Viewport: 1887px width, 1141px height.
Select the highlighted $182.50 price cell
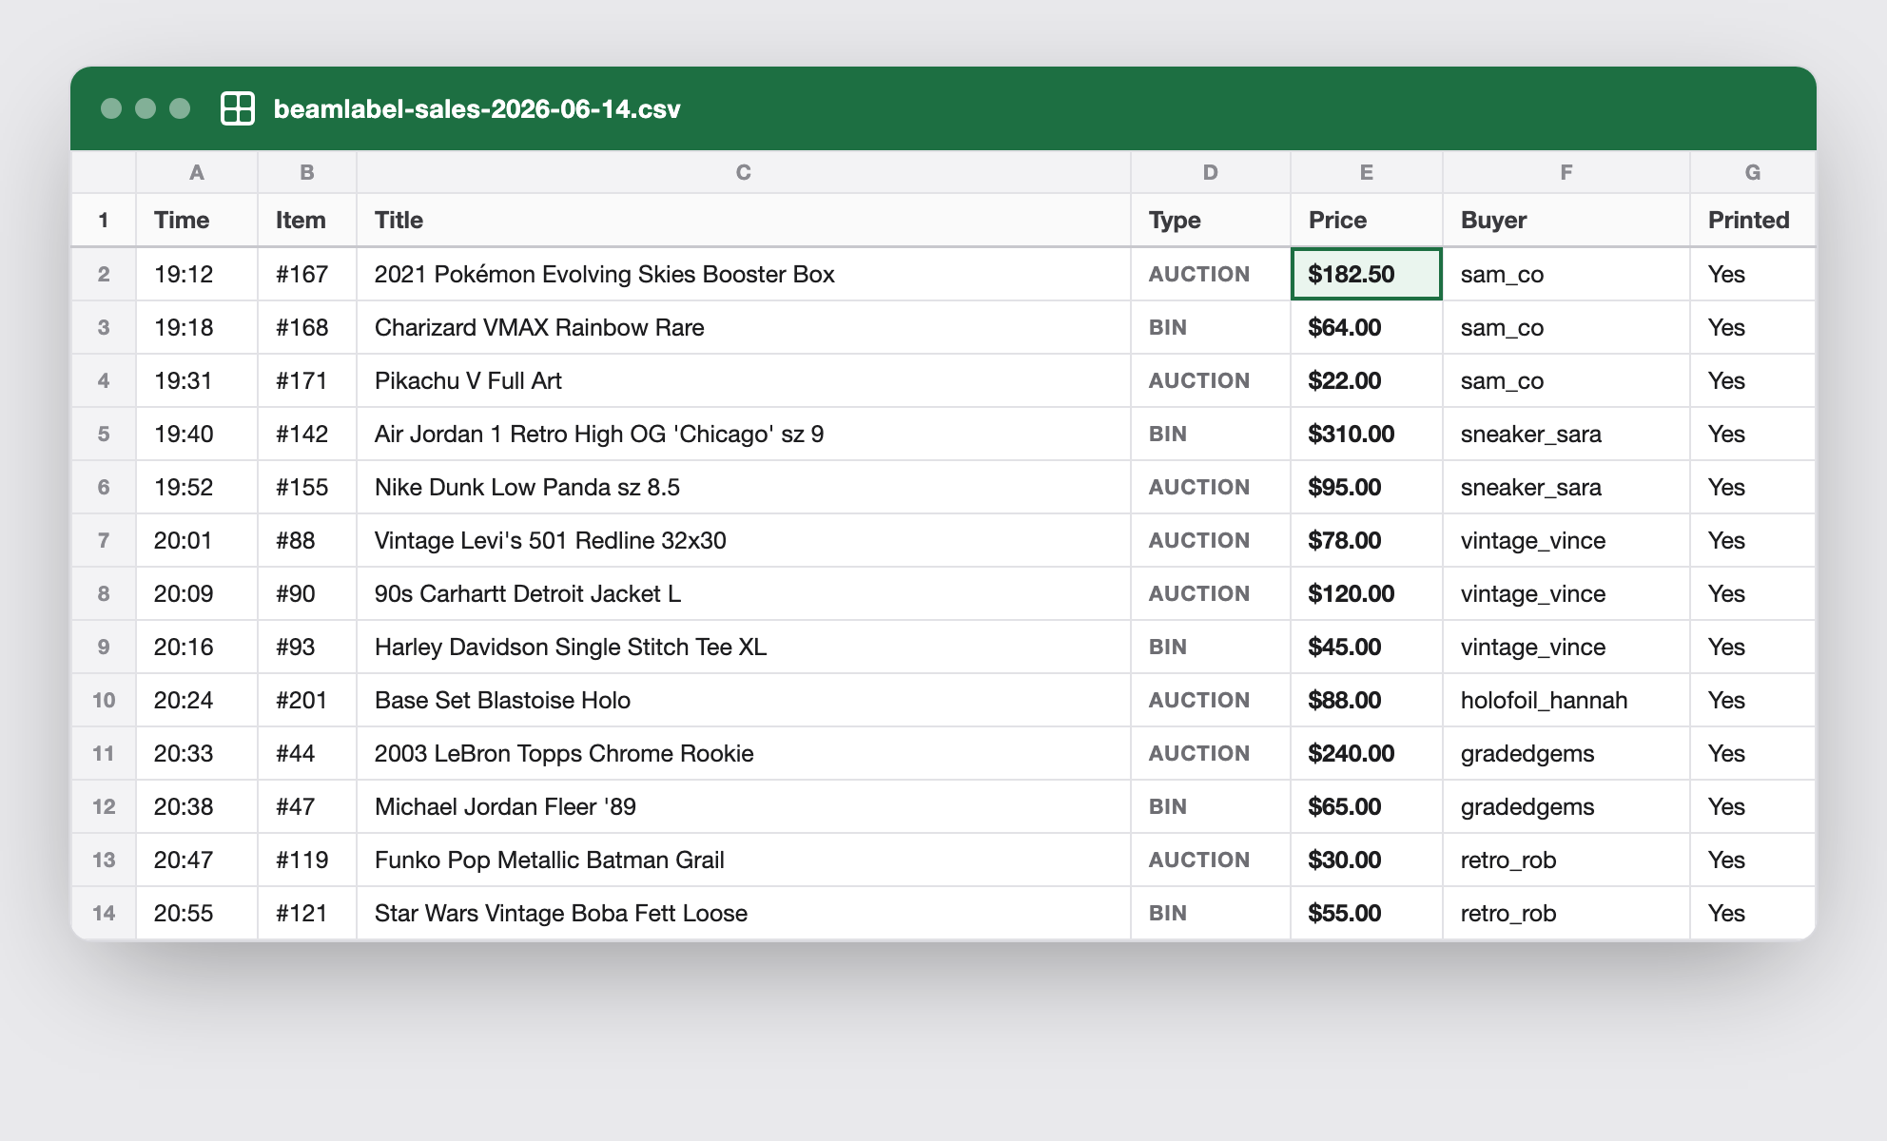[1367, 274]
